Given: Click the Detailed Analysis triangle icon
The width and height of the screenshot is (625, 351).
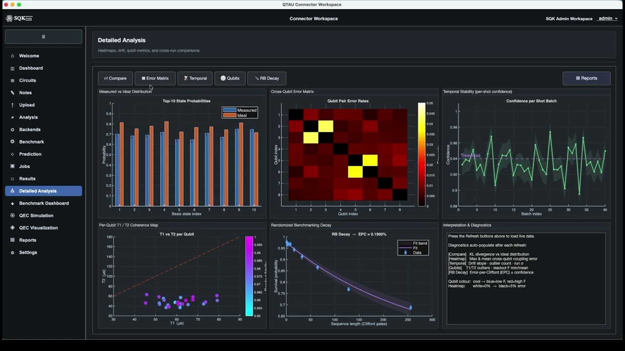Looking at the screenshot, I should click(13, 191).
